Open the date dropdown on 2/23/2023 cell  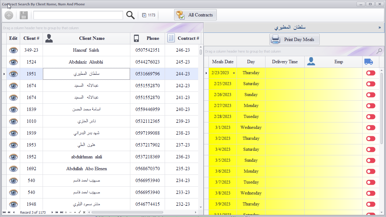click(234, 73)
